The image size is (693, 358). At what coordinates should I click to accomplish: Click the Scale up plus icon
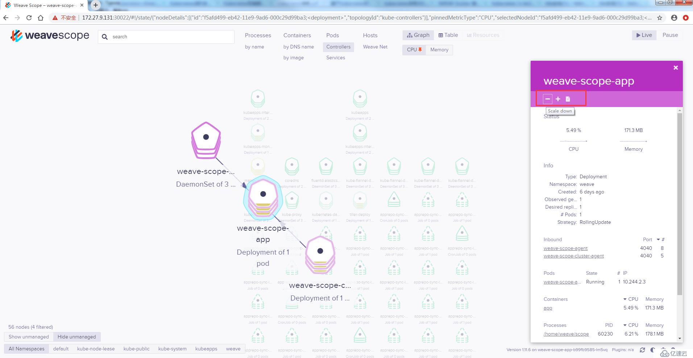click(x=558, y=99)
